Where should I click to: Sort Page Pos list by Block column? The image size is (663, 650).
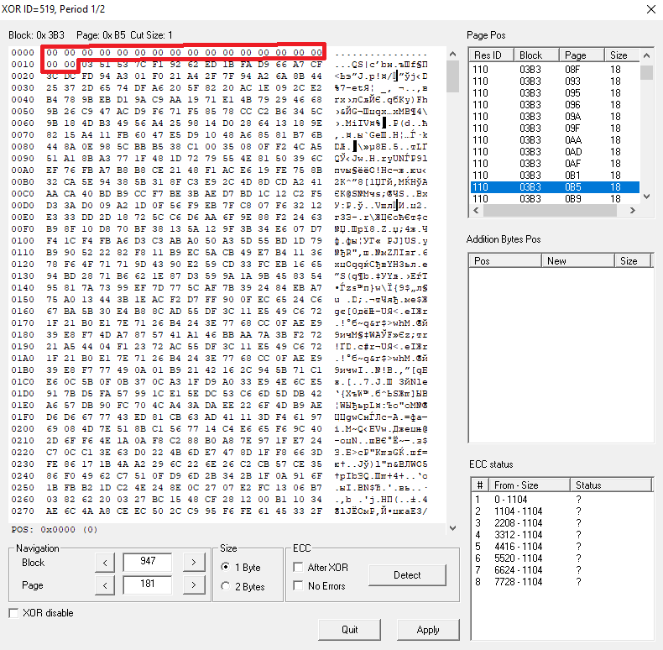point(536,55)
